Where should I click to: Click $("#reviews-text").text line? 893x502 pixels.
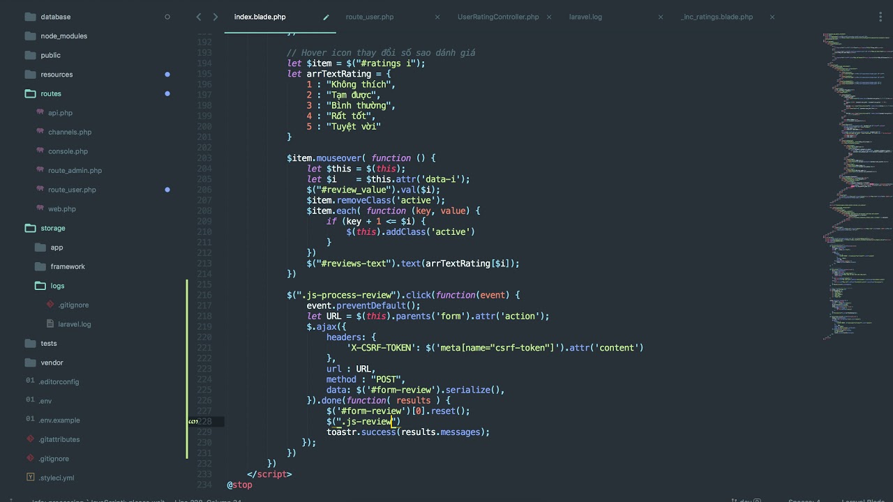[x=413, y=264]
